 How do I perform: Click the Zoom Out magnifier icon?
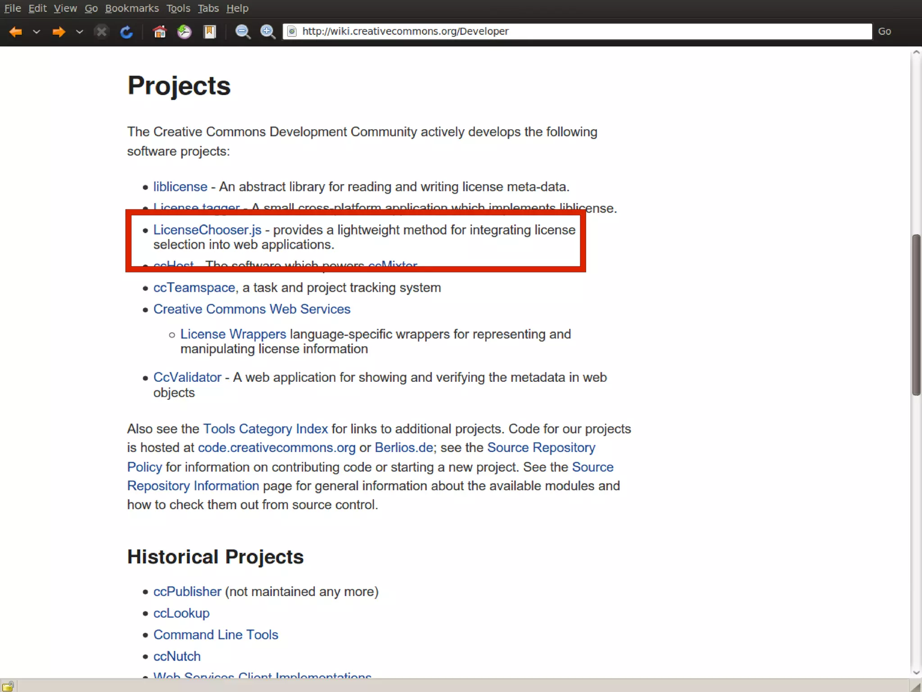(x=243, y=32)
